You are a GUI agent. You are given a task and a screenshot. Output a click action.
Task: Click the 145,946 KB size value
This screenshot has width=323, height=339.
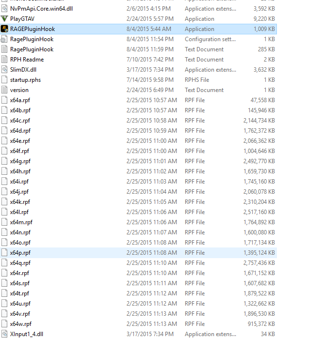(261, 110)
